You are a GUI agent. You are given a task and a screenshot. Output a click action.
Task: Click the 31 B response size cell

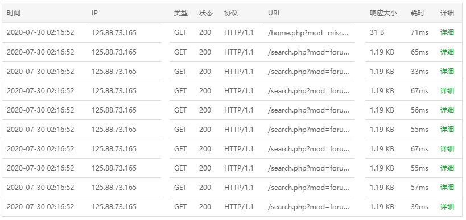point(377,32)
